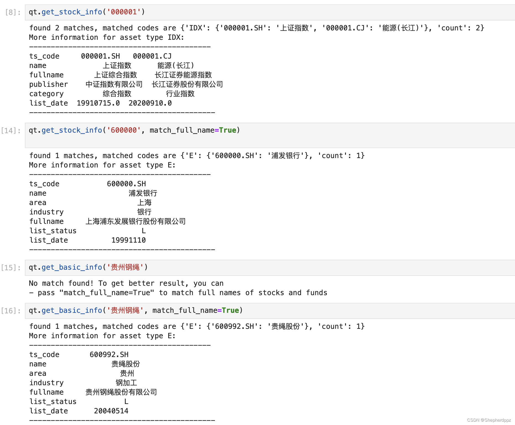Select the [14]: cell prompt
Image resolution: width=515 pixels, height=425 pixels.
tap(11, 130)
